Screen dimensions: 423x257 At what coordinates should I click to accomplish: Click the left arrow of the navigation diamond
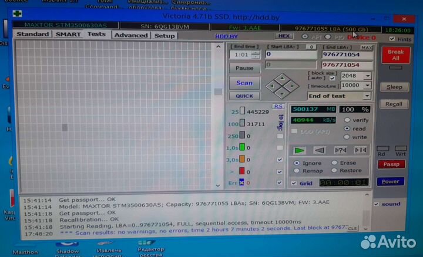click(272, 86)
